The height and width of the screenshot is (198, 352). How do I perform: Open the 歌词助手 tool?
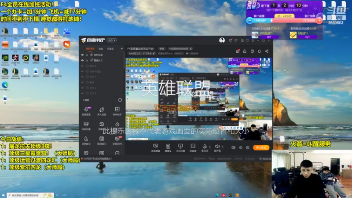(102, 140)
